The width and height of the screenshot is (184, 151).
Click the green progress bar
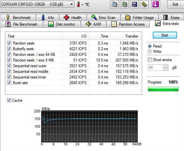click(x=163, y=89)
